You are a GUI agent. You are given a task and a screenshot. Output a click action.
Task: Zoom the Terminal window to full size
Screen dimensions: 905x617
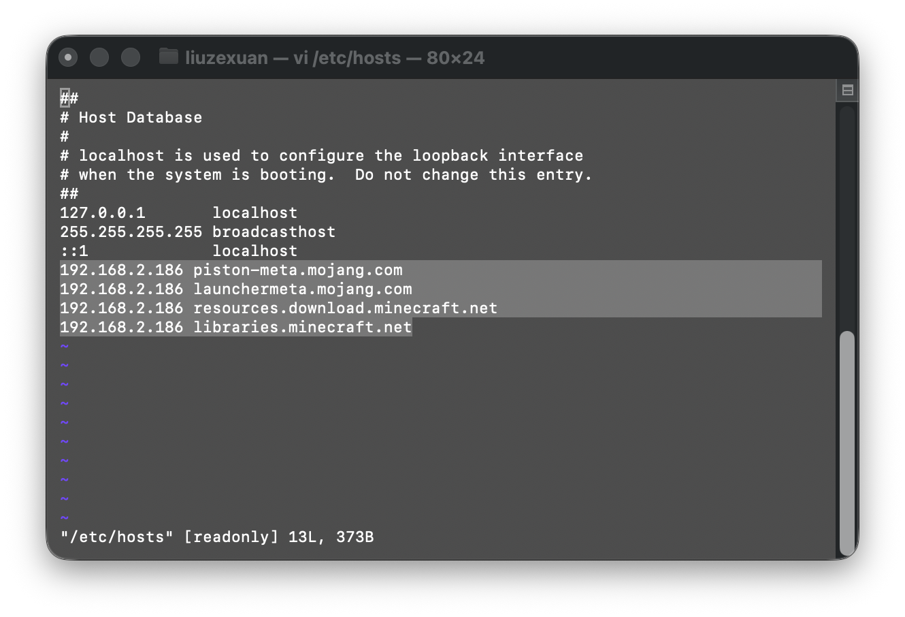[x=131, y=57]
